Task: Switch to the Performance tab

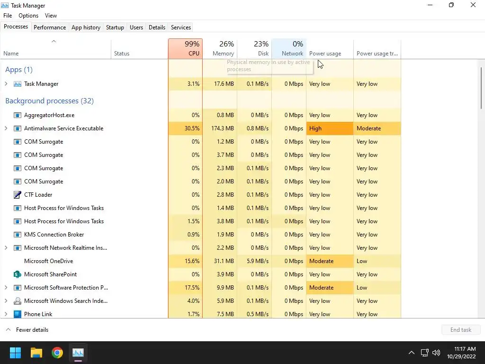Action: [50, 27]
